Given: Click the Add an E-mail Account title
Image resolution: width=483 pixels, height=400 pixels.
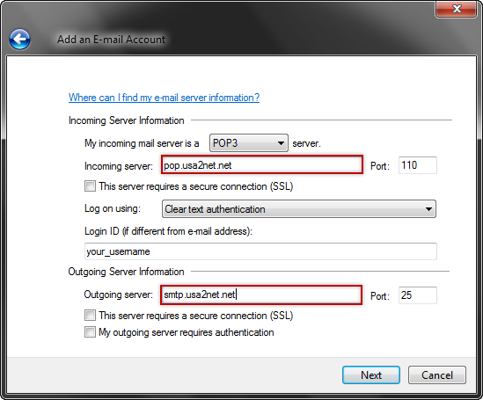Looking at the screenshot, I should [111, 40].
